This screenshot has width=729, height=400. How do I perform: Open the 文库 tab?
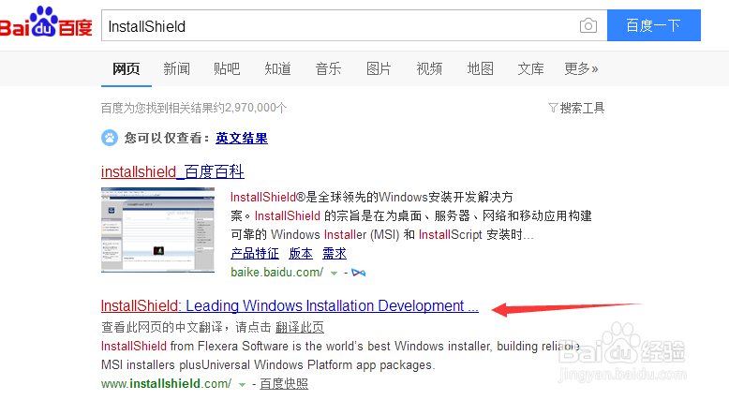coord(531,68)
